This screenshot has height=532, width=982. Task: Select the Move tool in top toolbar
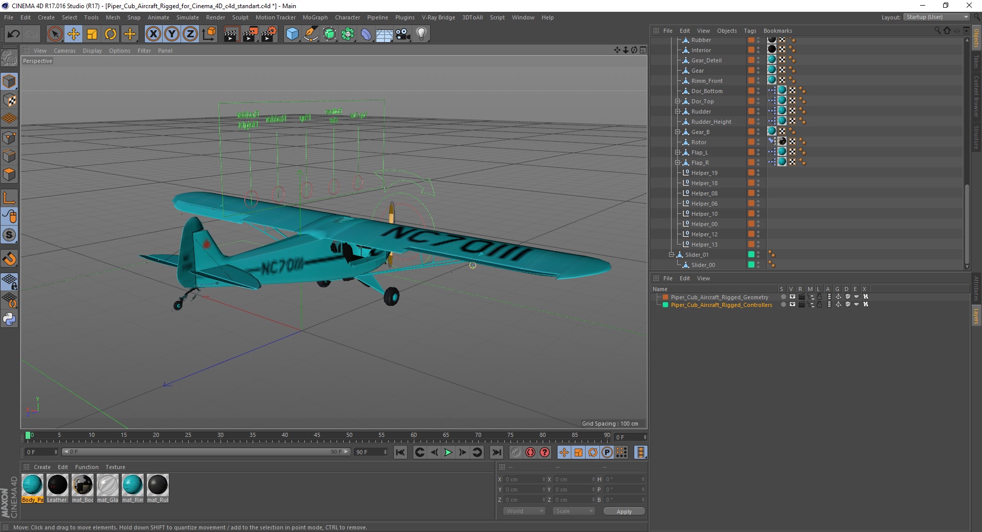pyautogui.click(x=74, y=34)
